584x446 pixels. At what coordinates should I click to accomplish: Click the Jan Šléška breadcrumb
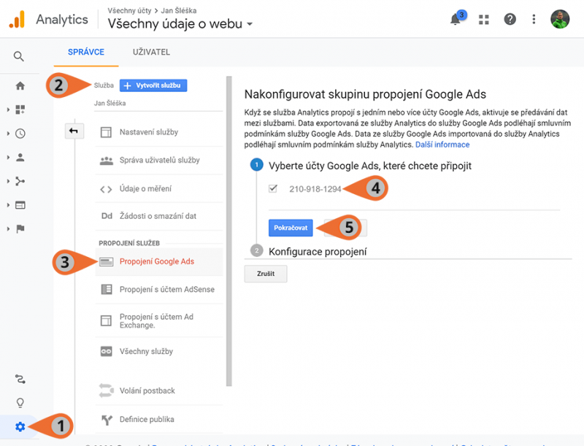pos(178,10)
